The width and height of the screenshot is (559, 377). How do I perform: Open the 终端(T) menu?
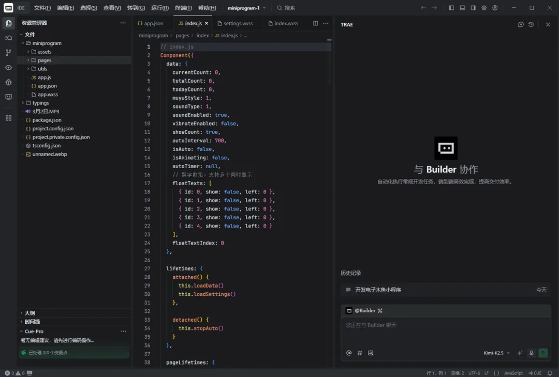pyautogui.click(x=183, y=8)
